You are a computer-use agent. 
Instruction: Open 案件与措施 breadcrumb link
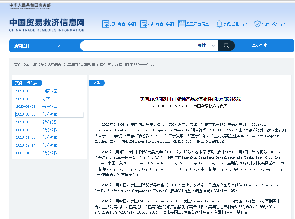[35, 65]
